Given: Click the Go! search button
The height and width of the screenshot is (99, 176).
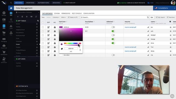Looking at the screenshot, I should [152, 17].
